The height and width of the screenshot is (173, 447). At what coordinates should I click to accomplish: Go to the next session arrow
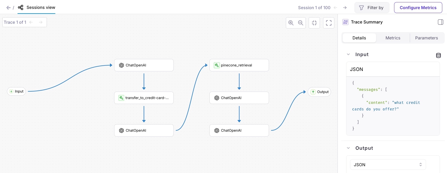[345, 8]
